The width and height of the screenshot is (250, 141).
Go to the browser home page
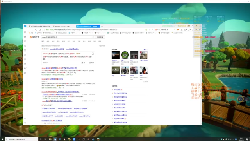[40, 30]
